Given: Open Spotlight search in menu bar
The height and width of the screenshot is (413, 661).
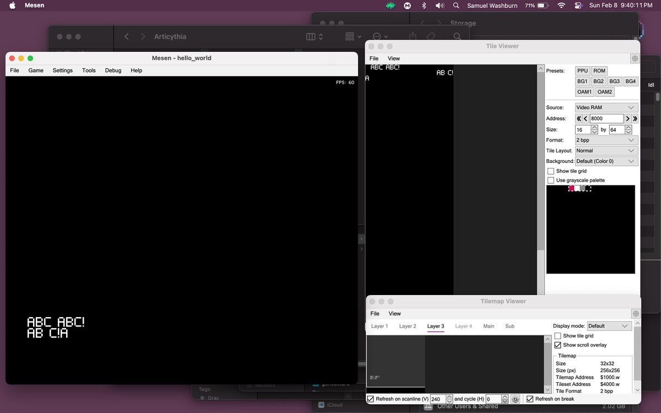Looking at the screenshot, I should (x=456, y=6).
